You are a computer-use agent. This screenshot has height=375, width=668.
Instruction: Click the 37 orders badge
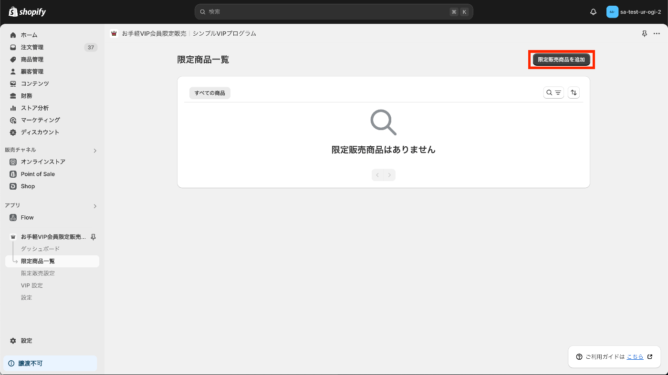tap(91, 47)
